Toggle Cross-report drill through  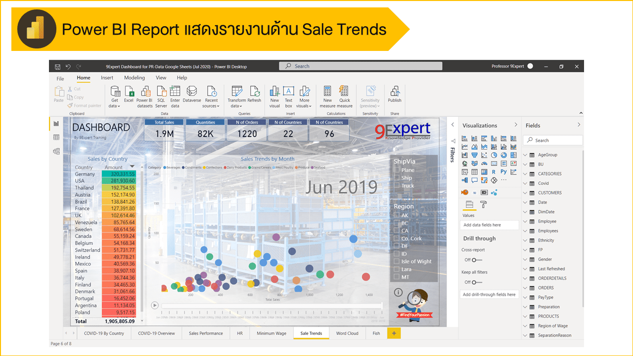click(x=477, y=260)
